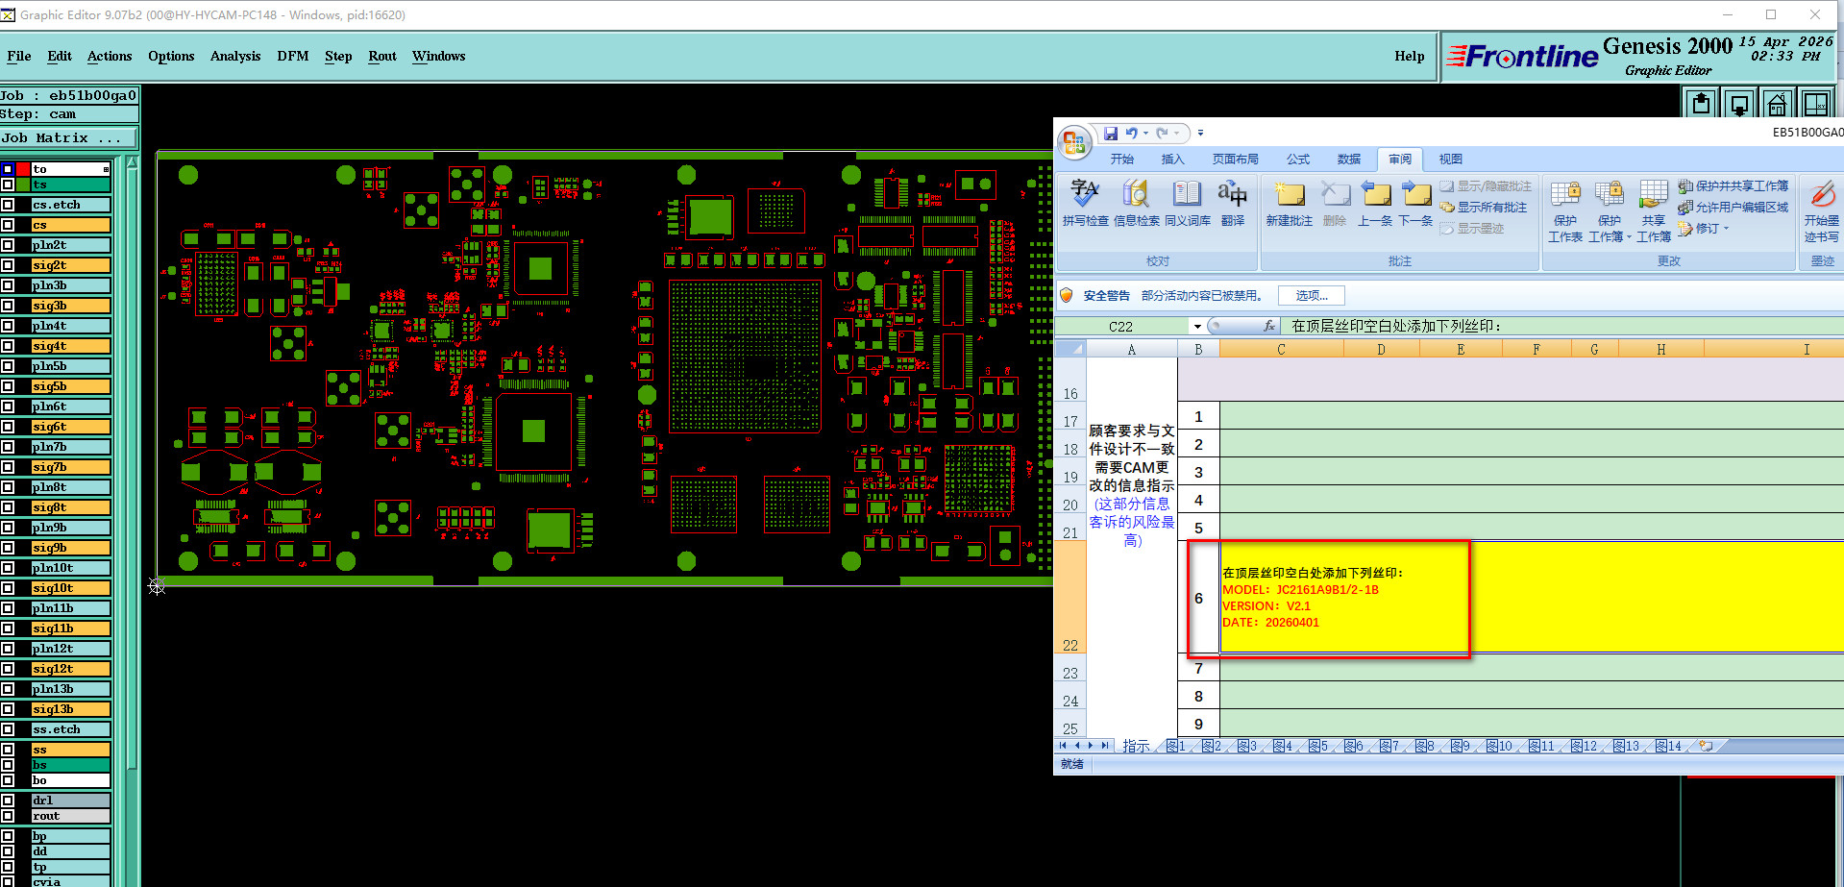Open 同义词库 thesaurus
1844x887 pixels.
pos(1187,203)
